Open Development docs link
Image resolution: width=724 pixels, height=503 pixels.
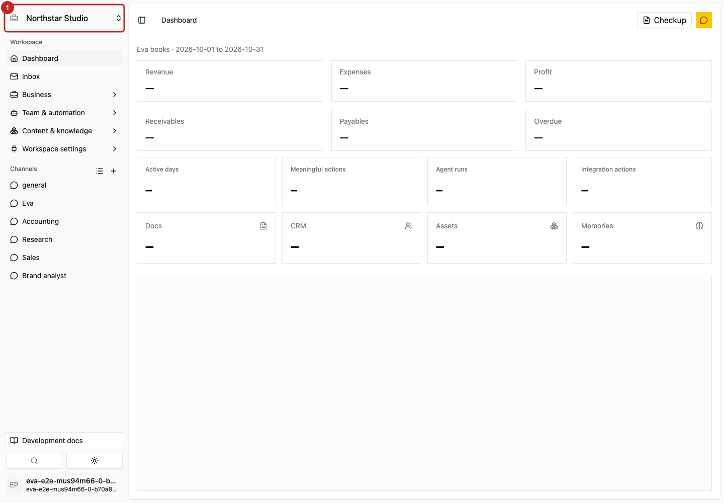pyautogui.click(x=64, y=441)
